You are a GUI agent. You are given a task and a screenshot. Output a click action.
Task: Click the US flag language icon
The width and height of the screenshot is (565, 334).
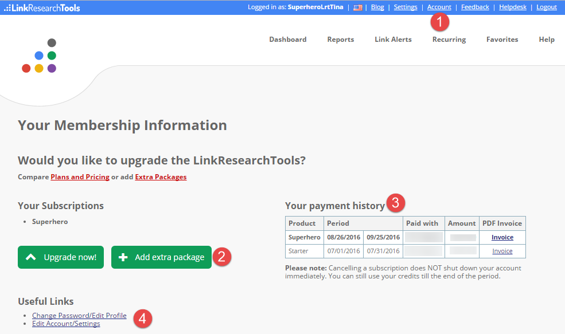[357, 7]
